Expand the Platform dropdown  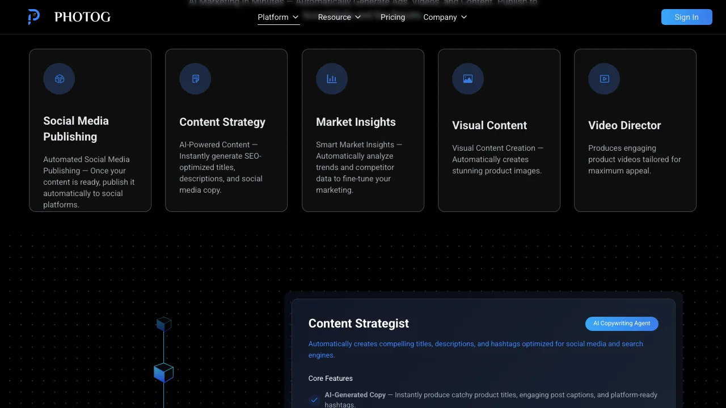coord(278,17)
